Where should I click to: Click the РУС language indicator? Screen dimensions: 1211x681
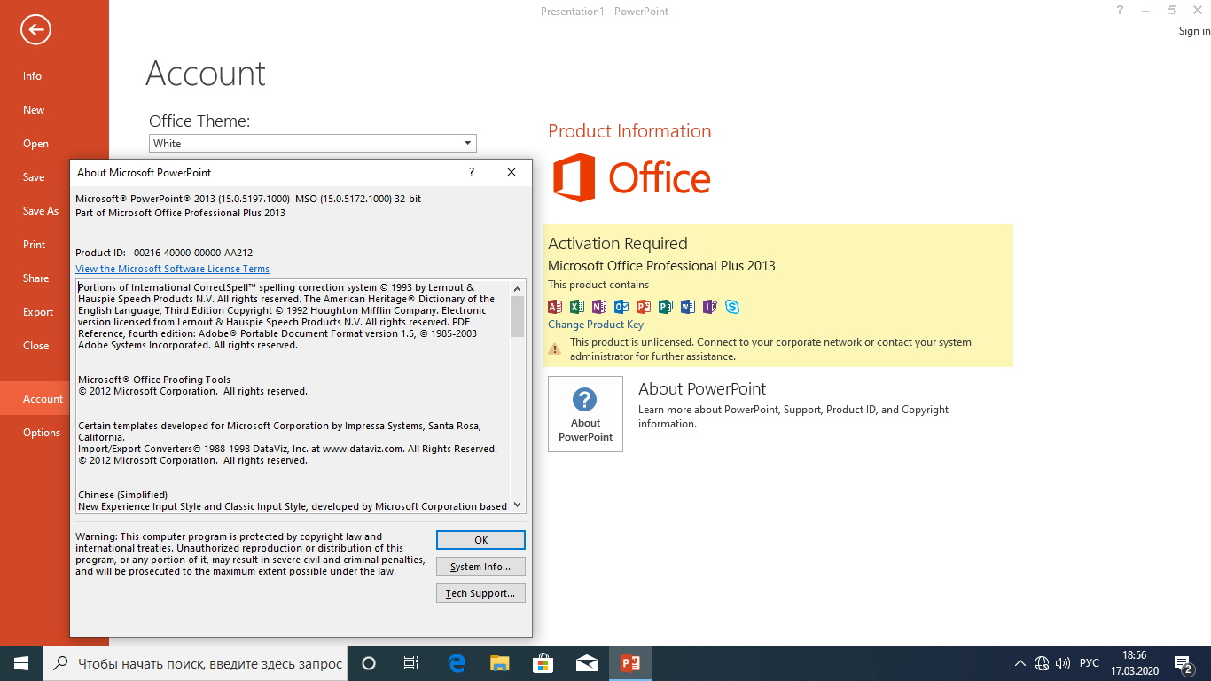point(1090,663)
